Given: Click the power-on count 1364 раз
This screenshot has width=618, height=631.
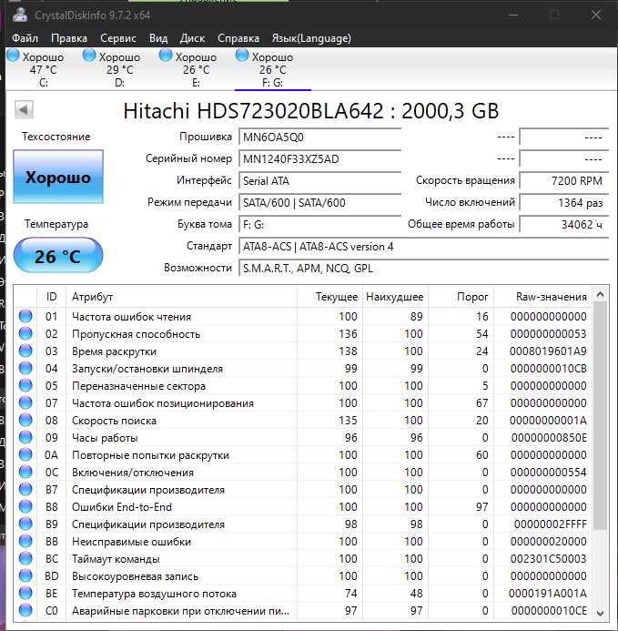Looking at the screenshot, I should click(x=564, y=202).
